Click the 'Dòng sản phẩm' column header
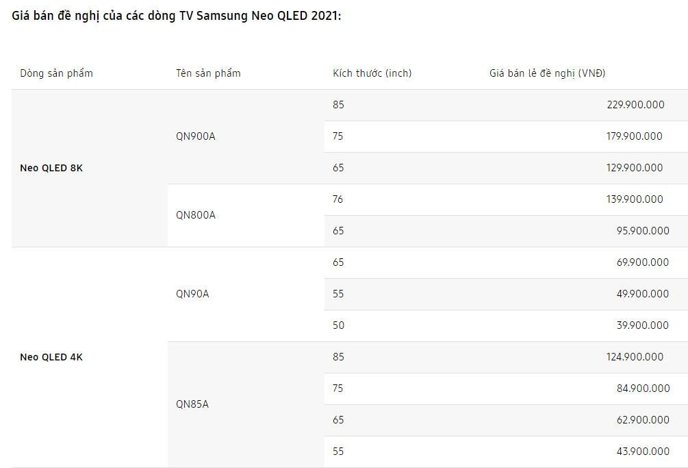Viewport: 688px width, 468px height. [56, 73]
